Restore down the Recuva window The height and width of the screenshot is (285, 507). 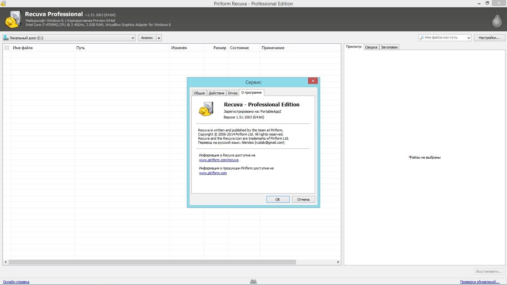487,3
